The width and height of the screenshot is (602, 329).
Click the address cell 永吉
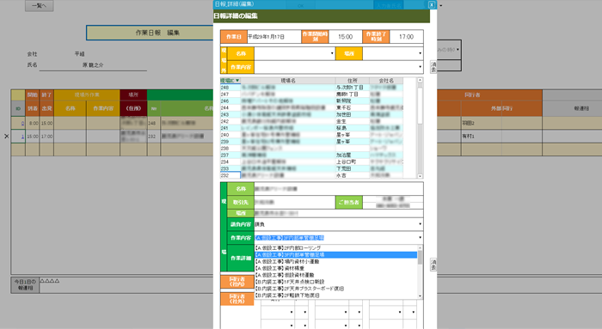pyautogui.click(x=353, y=175)
